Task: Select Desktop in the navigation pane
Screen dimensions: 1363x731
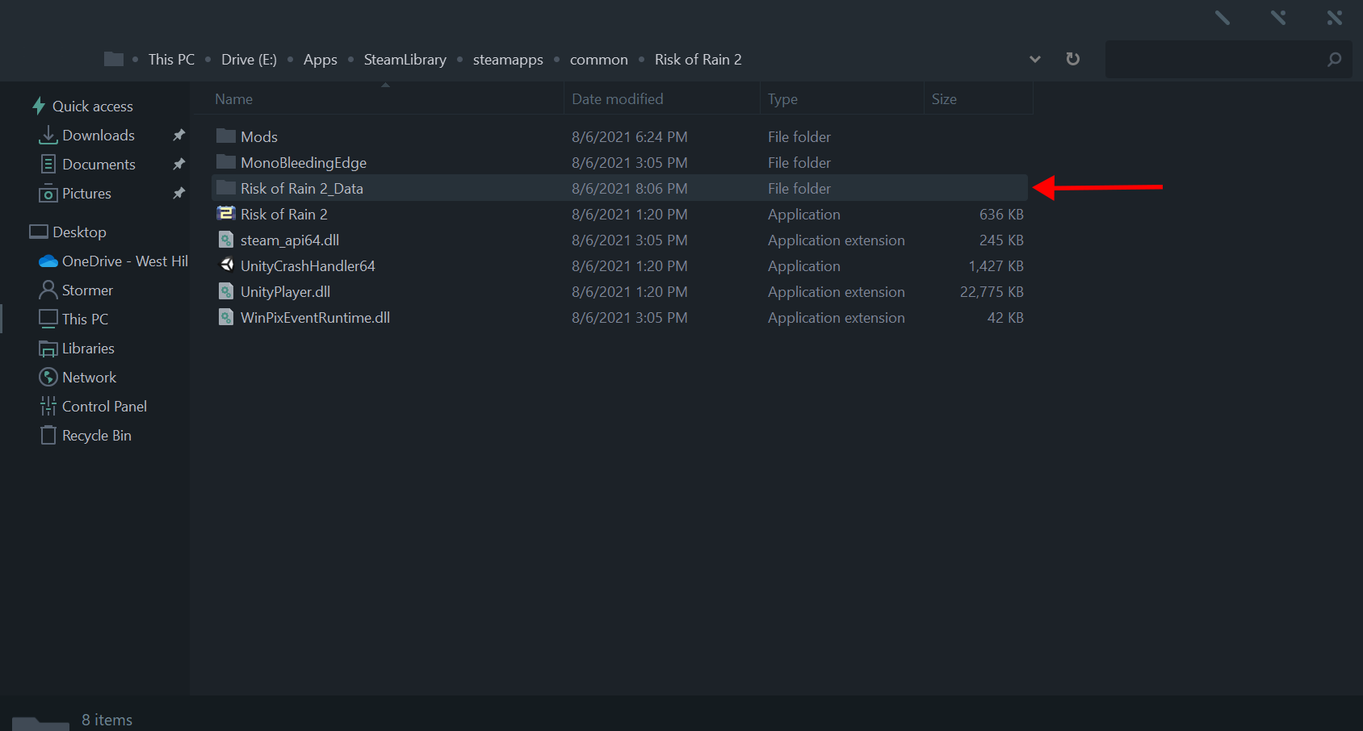Action: [x=79, y=232]
